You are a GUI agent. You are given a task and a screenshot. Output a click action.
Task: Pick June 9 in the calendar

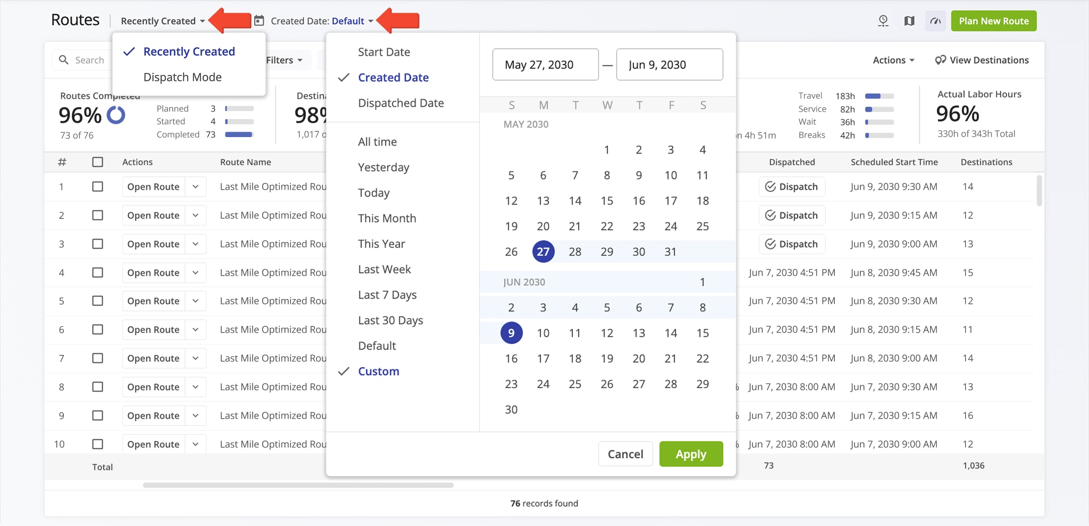[x=511, y=333]
